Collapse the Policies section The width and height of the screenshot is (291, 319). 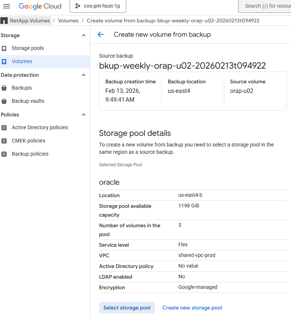[83, 115]
